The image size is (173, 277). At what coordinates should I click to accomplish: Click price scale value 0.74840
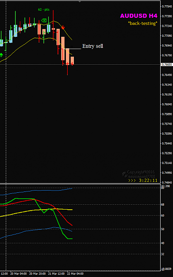pos(167,182)
